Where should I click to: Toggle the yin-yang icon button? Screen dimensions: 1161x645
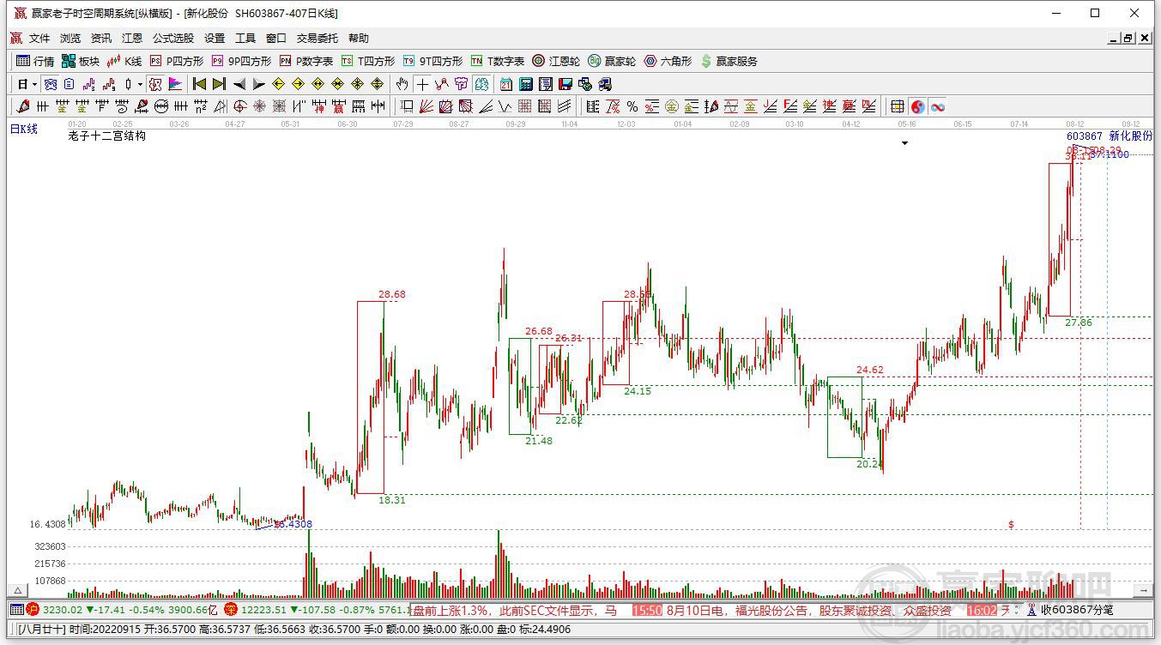918,106
